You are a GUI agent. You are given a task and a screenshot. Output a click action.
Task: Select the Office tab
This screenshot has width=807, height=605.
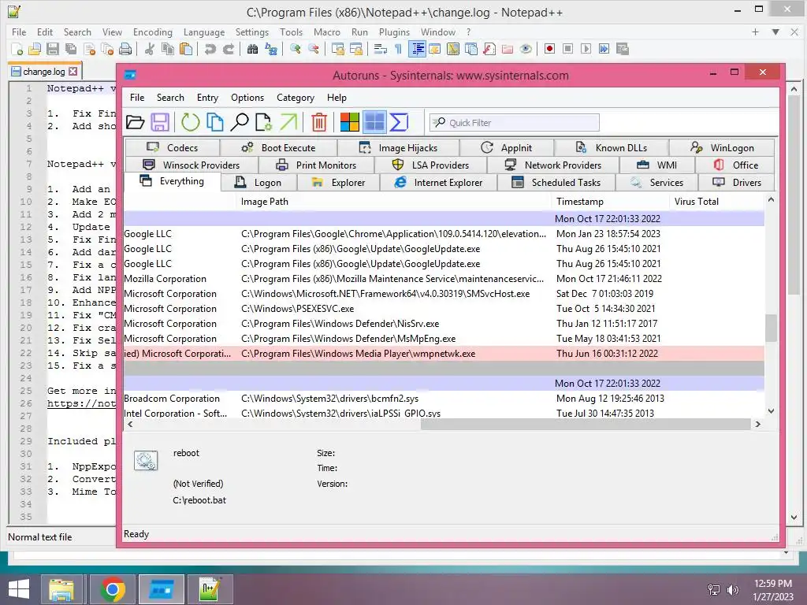[735, 165]
